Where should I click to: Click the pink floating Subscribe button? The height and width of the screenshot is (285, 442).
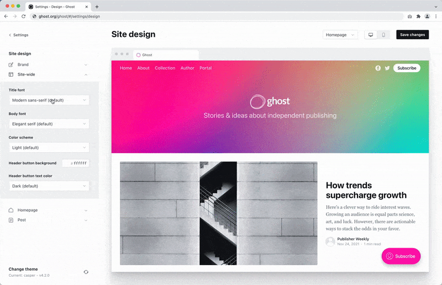click(401, 256)
